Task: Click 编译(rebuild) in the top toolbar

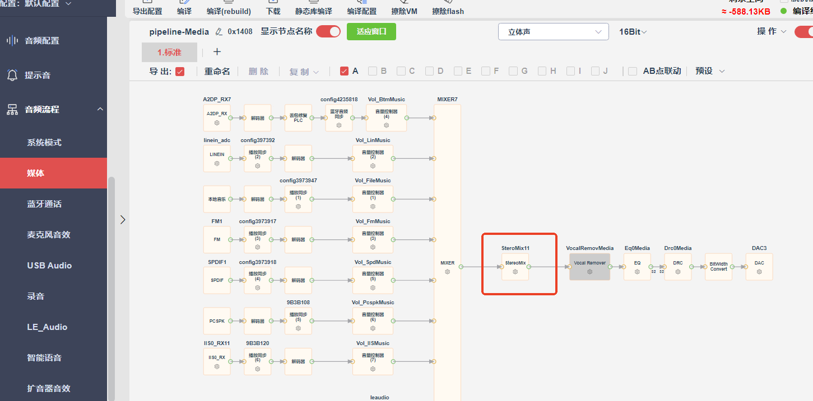Action: [229, 11]
